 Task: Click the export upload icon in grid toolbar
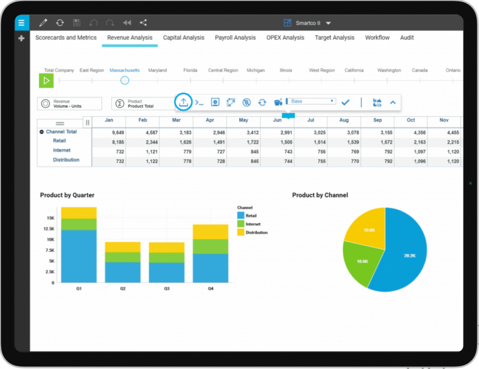(183, 102)
